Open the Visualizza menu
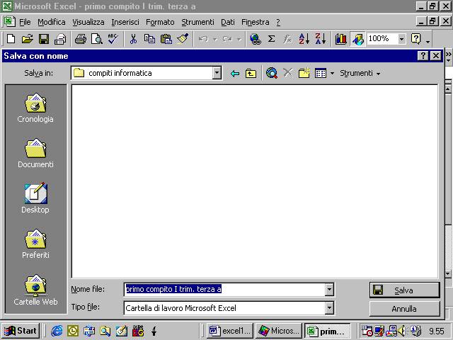Screen dimensions: 453x340 click(88, 22)
